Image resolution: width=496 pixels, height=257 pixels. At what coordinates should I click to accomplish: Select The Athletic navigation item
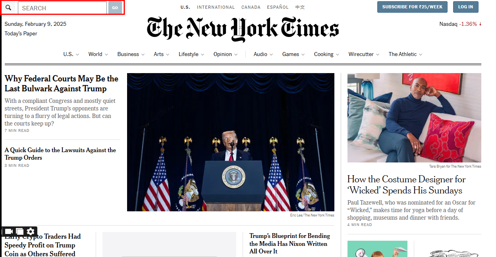pos(403,54)
